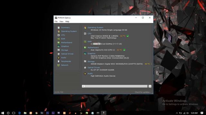Click the green CPU temperature indicator icon

click(127, 36)
